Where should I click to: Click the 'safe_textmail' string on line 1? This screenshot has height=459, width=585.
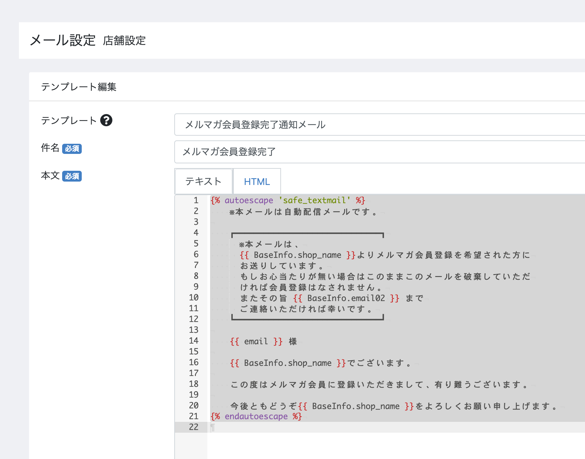tap(314, 200)
